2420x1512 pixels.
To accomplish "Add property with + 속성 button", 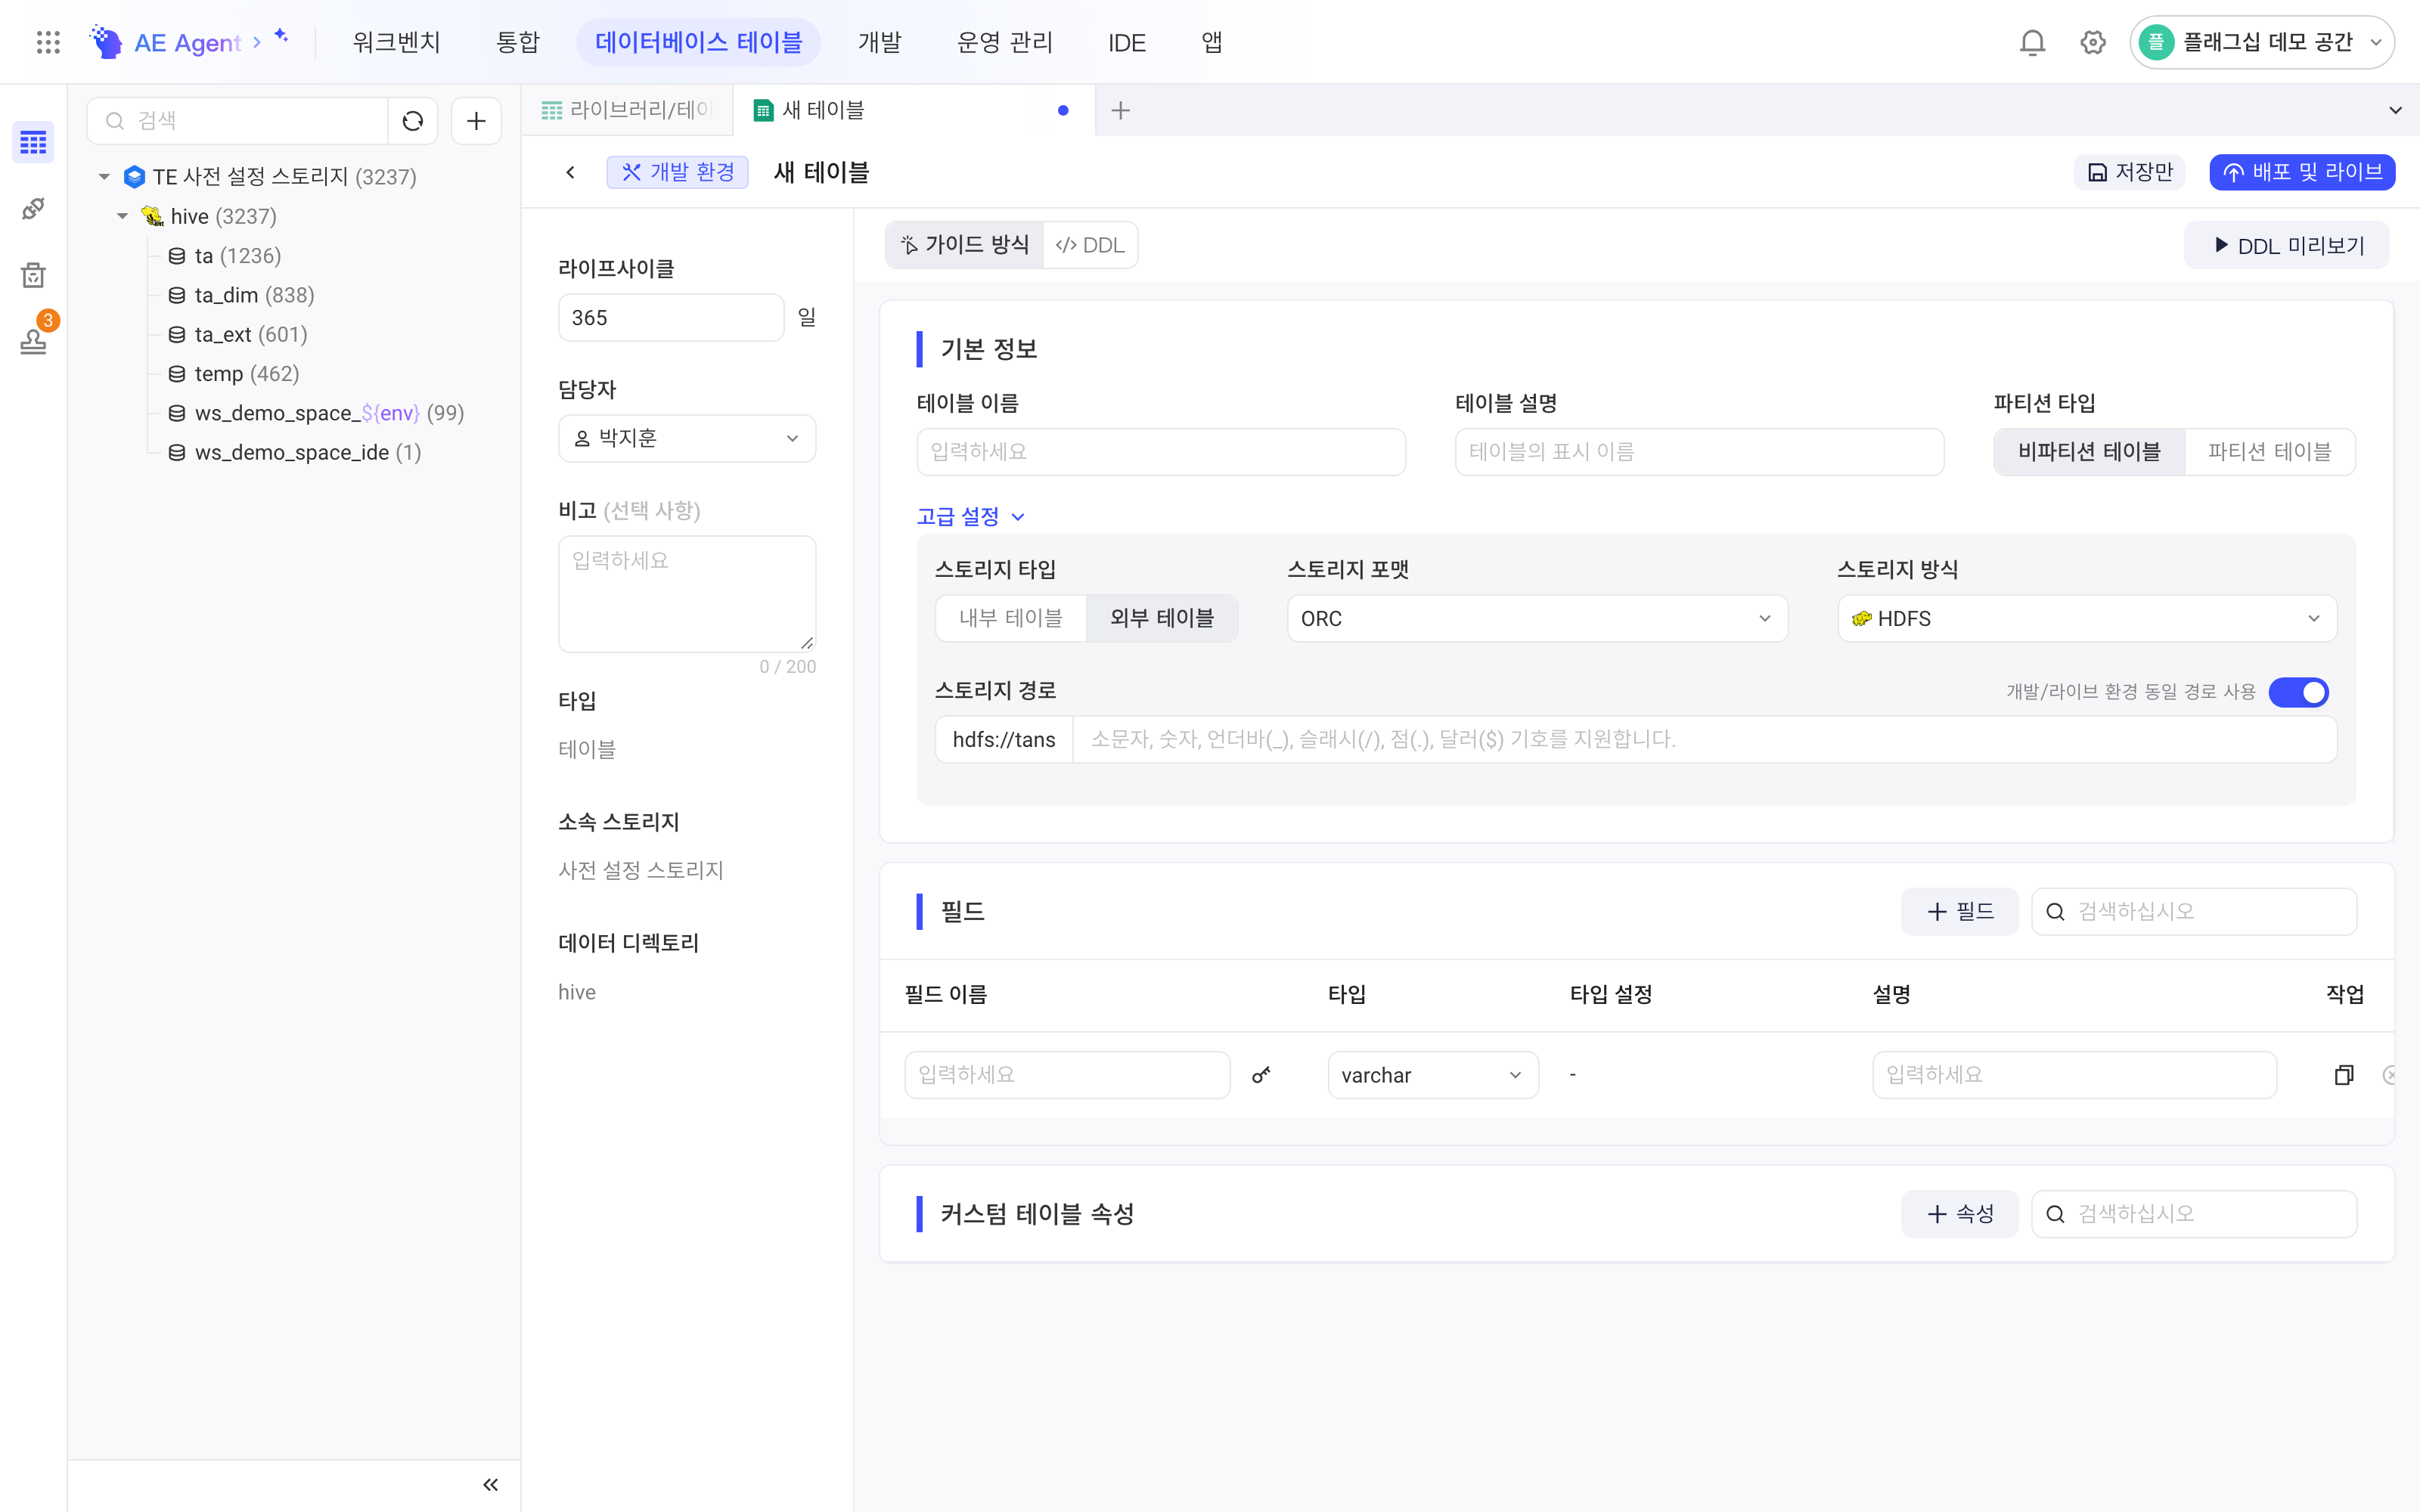I will (1959, 1213).
